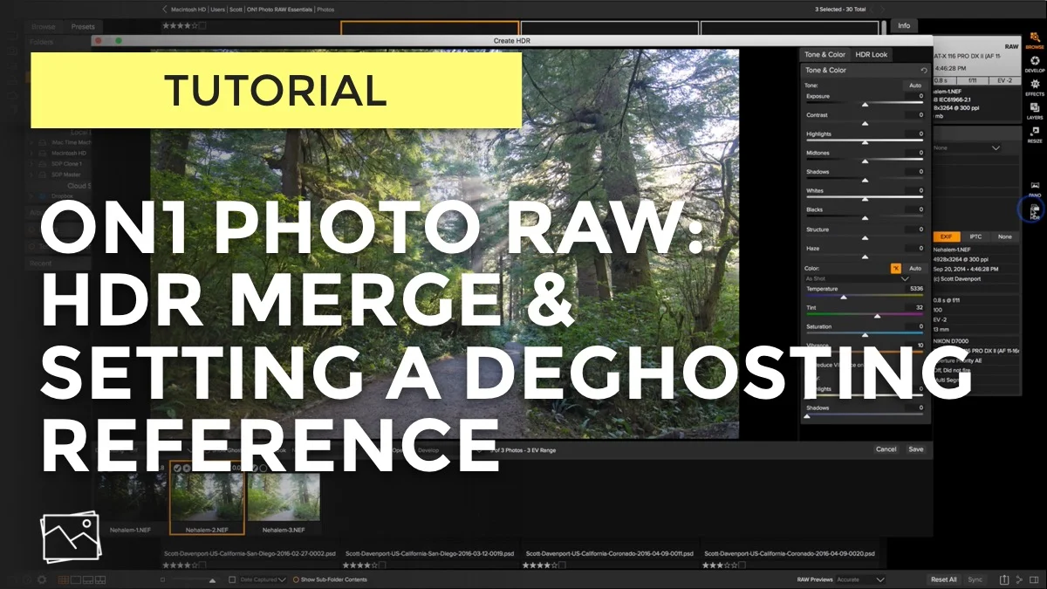1047x589 pixels.
Task: Click the Save button to merge HDR
Action: pyautogui.click(x=915, y=449)
